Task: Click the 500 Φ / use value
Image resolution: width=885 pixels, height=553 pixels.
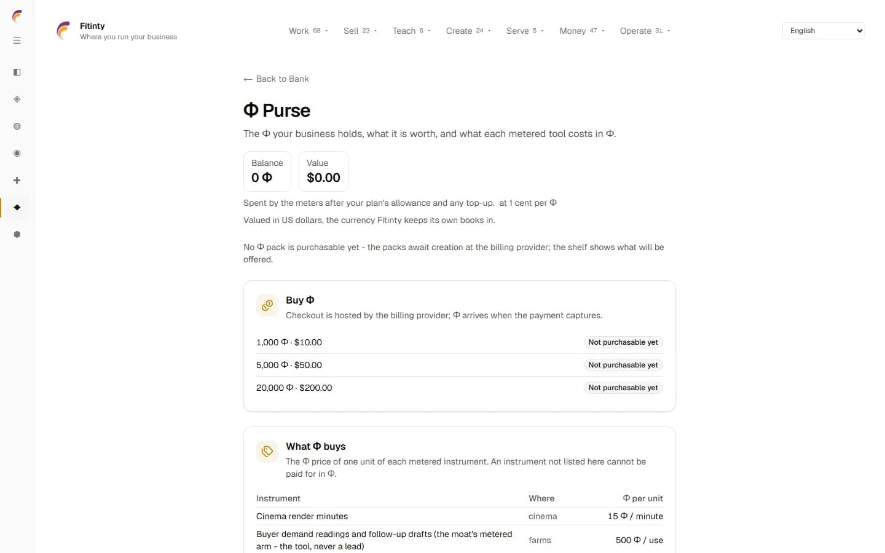Action: (x=639, y=540)
